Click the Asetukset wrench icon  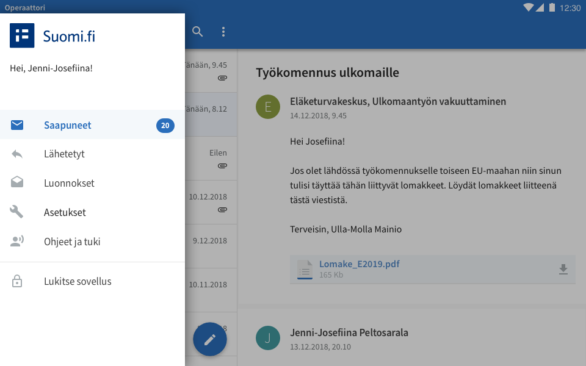pyautogui.click(x=17, y=212)
